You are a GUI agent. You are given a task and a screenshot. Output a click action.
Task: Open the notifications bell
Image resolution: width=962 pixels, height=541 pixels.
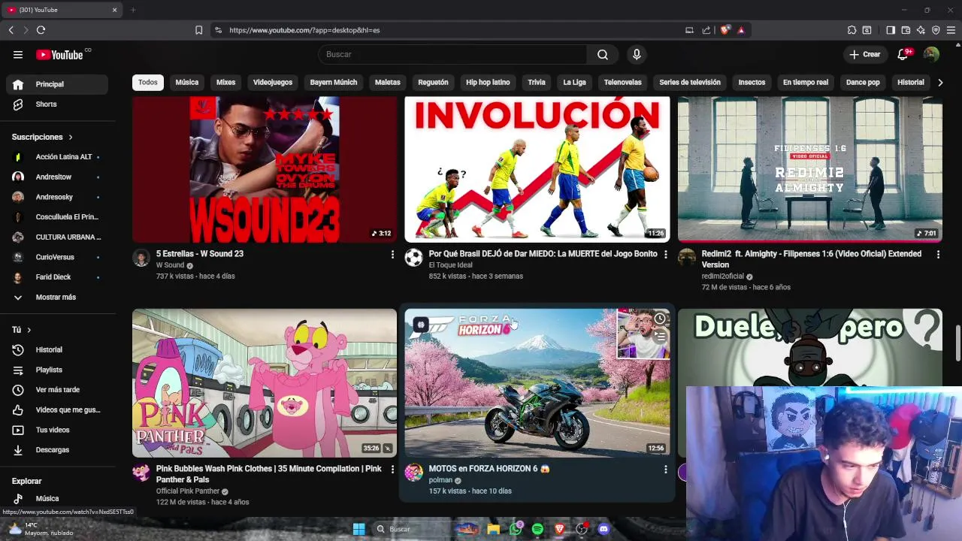click(903, 54)
